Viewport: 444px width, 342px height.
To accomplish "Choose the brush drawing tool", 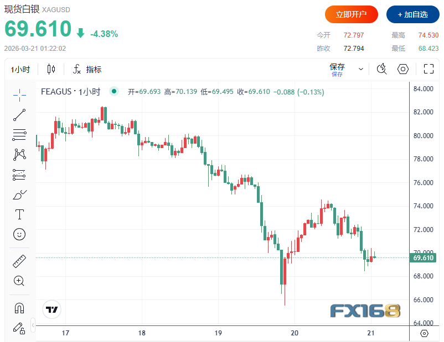I will [x=19, y=194].
